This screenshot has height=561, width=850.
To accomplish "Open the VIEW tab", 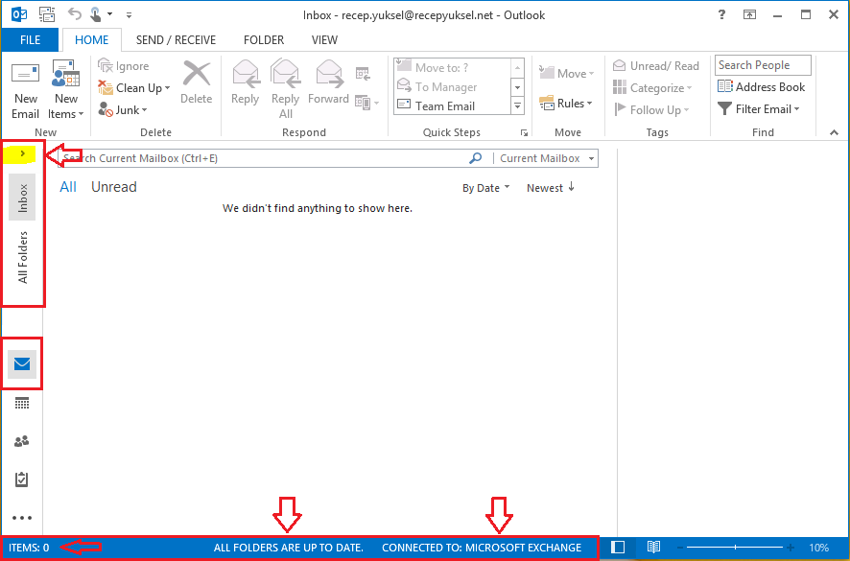I will pos(324,40).
